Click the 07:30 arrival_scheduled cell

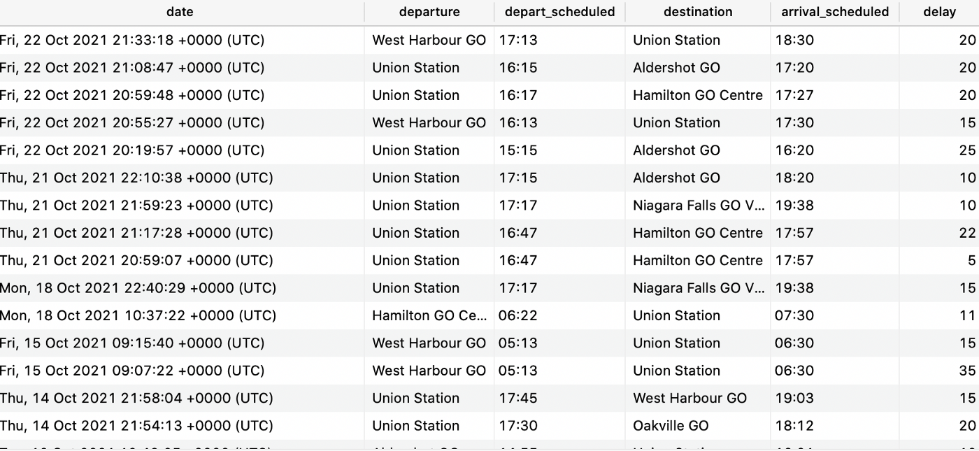click(x=794, y=315)
